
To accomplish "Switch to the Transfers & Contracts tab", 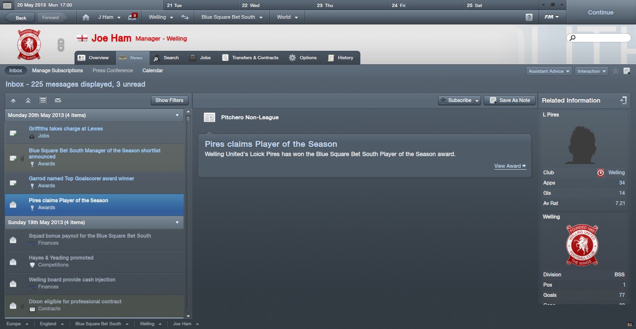I will (x=250, y=58).
